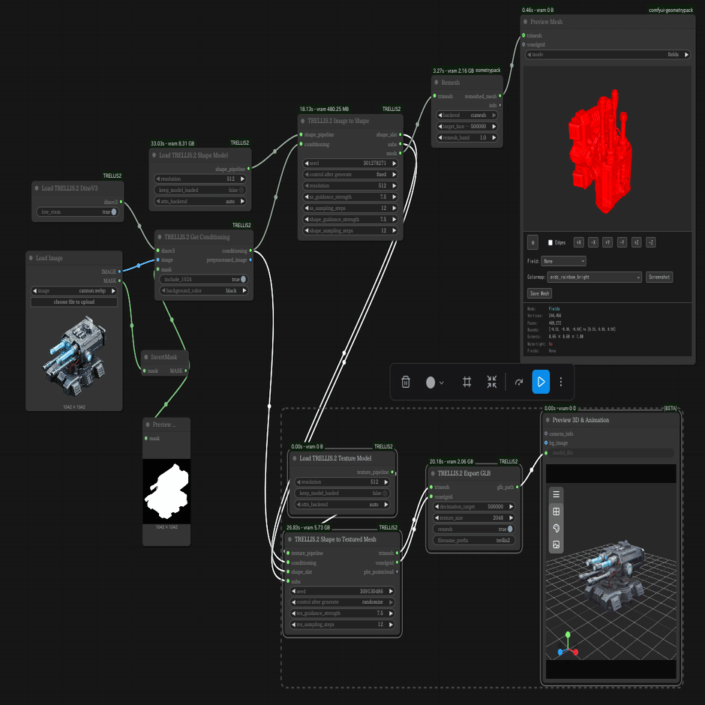Image resolution: width=705 pixels, height=705 pixels.
Task: Click the Screenshot button in Preview Mesh
Action: coord(659,277)
